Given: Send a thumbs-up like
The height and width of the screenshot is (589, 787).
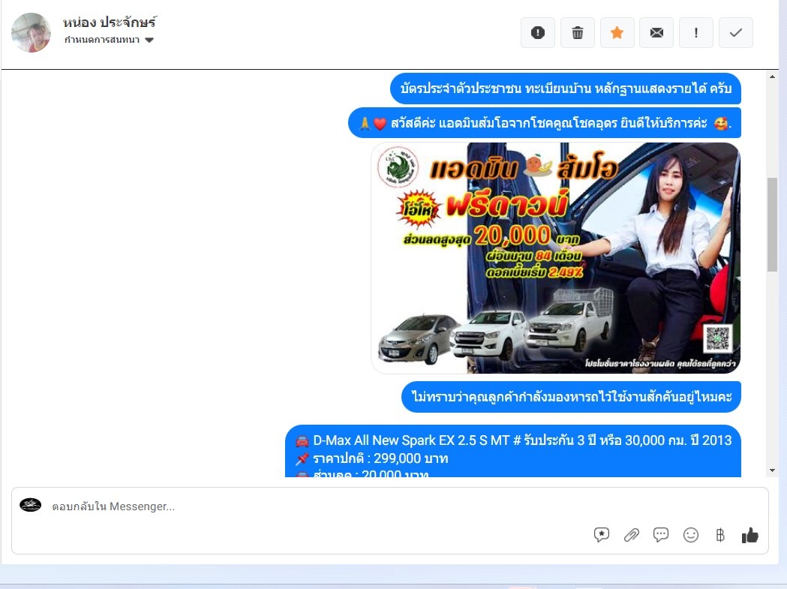Looking at the screenshot, I should 749,535.
